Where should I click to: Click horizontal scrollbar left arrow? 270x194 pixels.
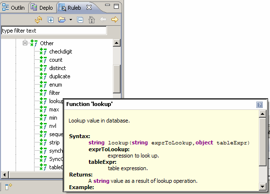click(5, 175)
